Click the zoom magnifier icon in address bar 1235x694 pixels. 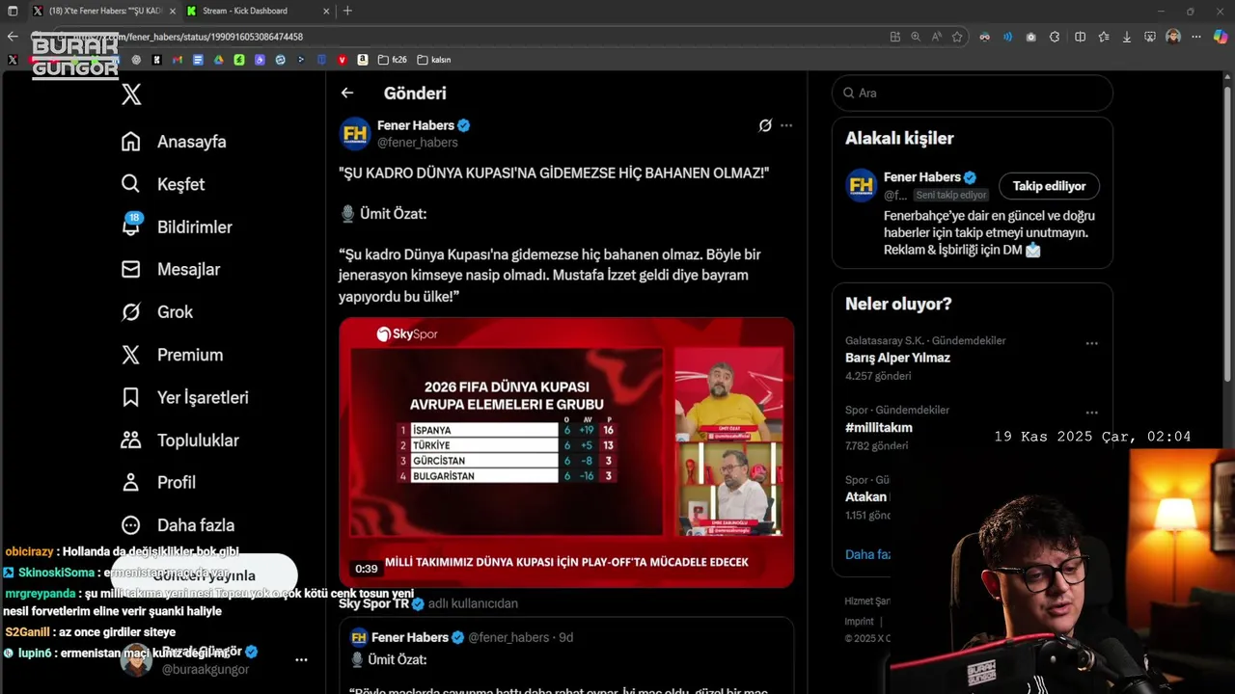click(x=916, y=37)
